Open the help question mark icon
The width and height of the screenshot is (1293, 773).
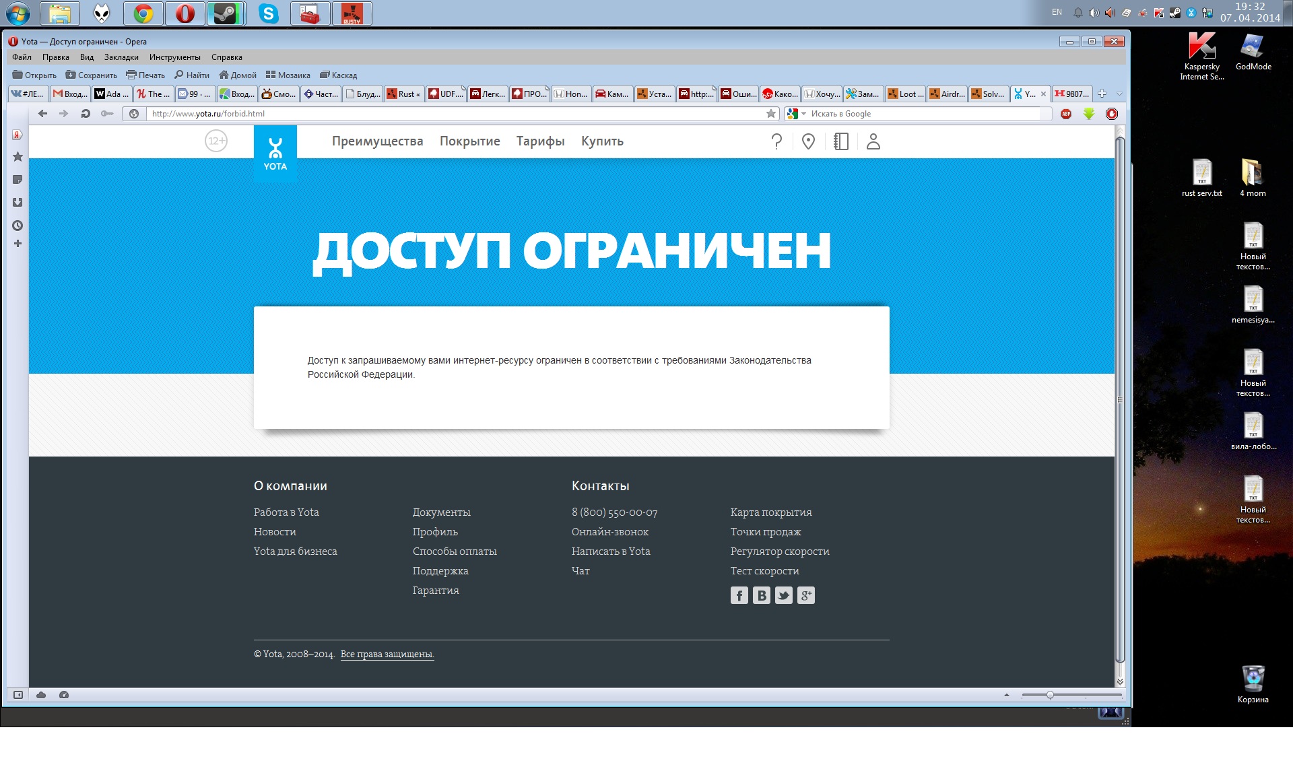[776, 141]
